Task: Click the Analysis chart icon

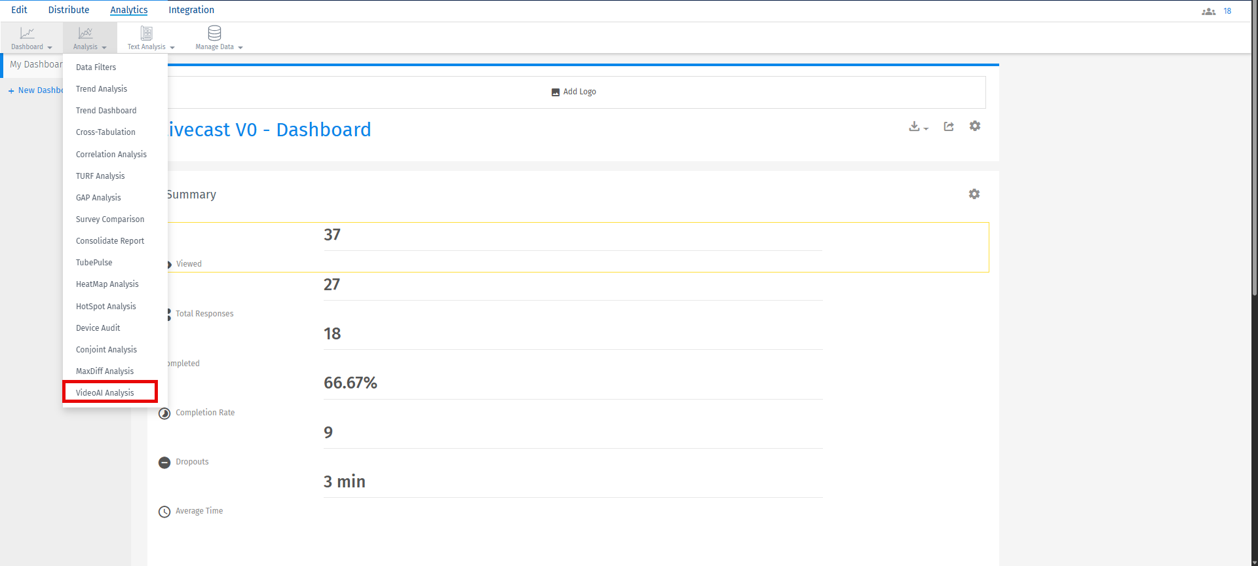Action: click(x=85, y=33)
